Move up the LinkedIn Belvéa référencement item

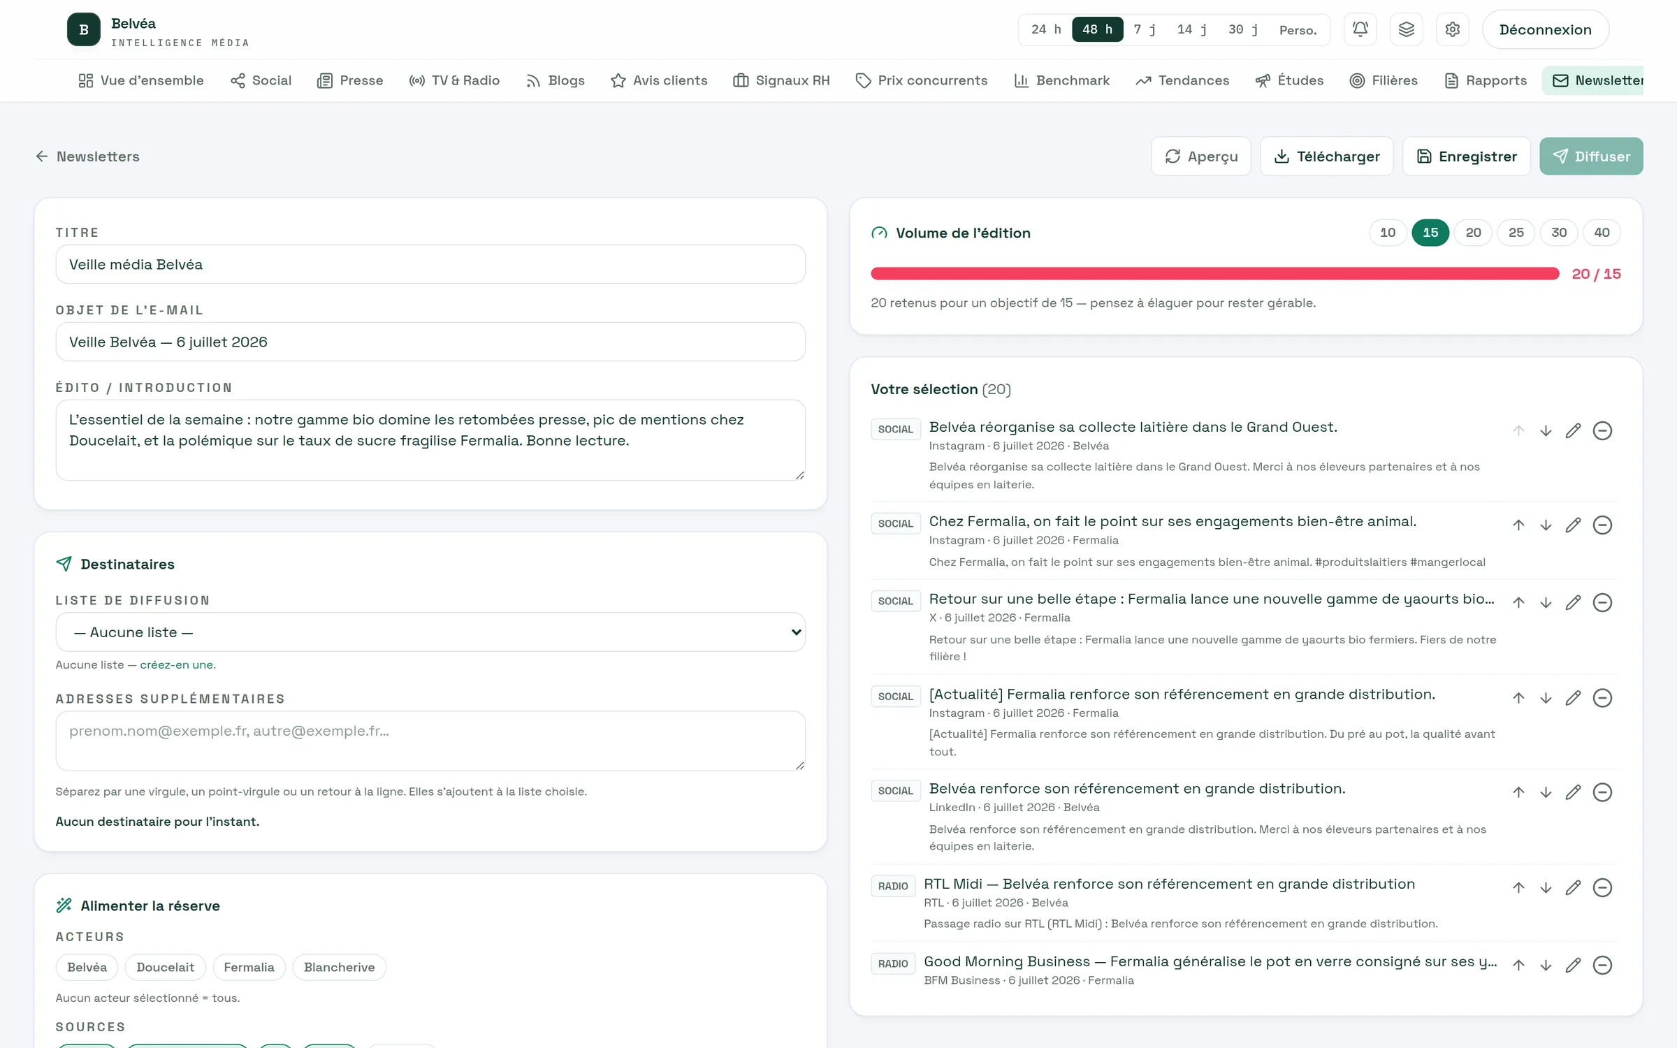[x=1518, y=792]
